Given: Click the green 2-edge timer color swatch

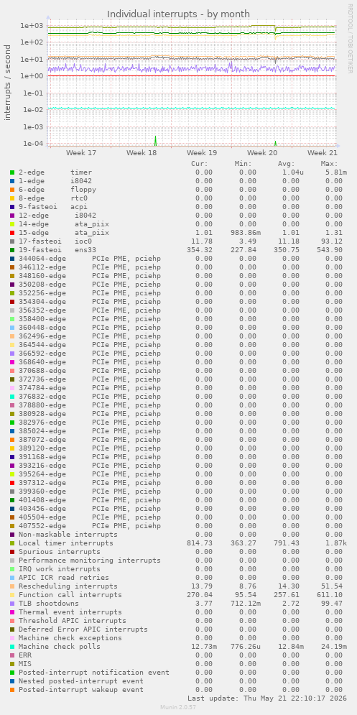Looking at the screenshot, I should pos(12,172).
